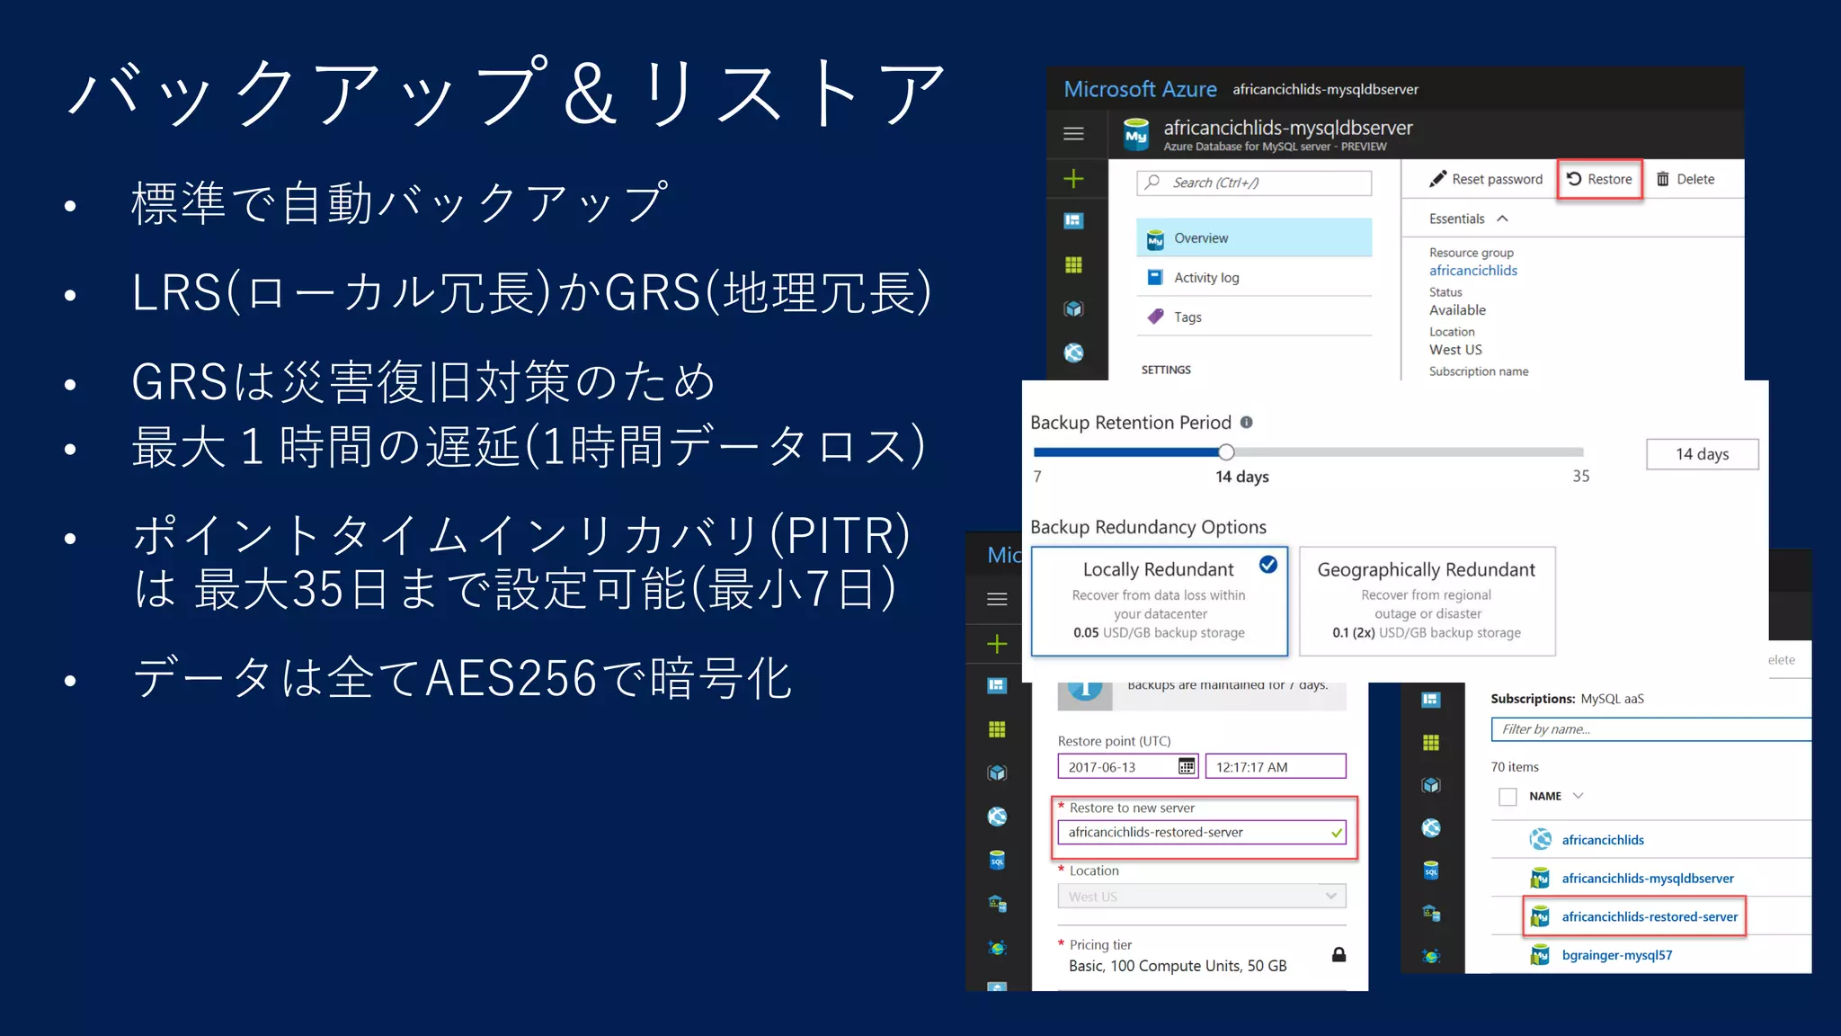
Task: Open Resource groups cube icon in resource list window
Action: tap(1431, 785)
